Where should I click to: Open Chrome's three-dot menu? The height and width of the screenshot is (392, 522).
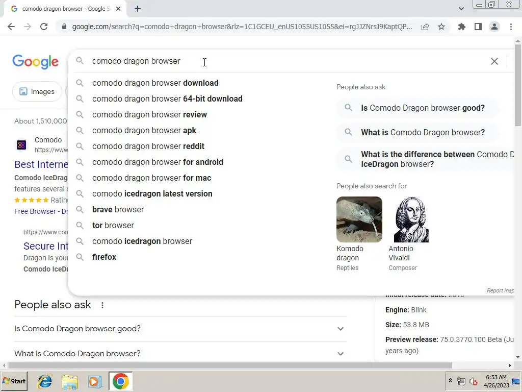(511, 27)
